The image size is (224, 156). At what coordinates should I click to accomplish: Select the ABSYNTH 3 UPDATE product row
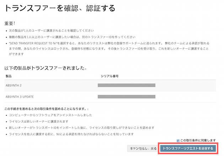click(110, 97)
